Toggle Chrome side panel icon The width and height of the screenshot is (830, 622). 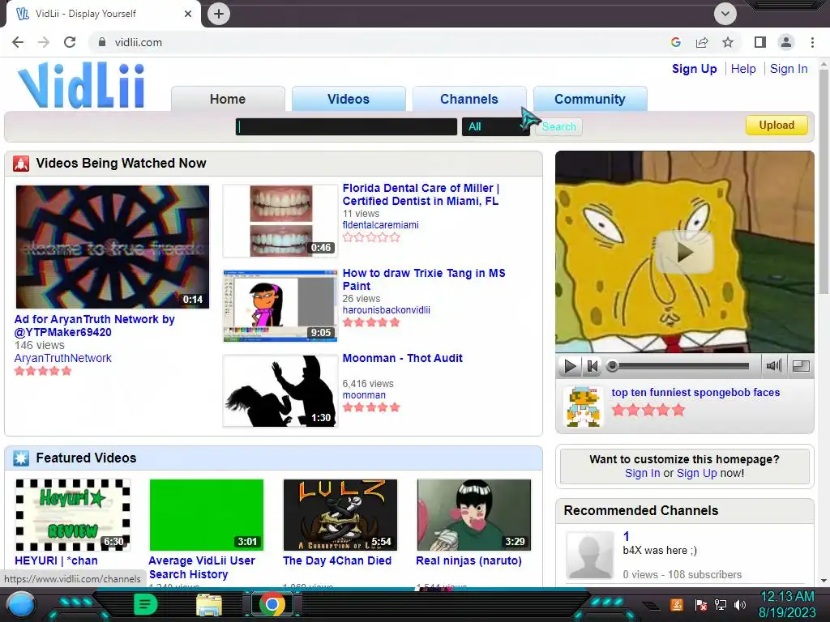(760, 42)
